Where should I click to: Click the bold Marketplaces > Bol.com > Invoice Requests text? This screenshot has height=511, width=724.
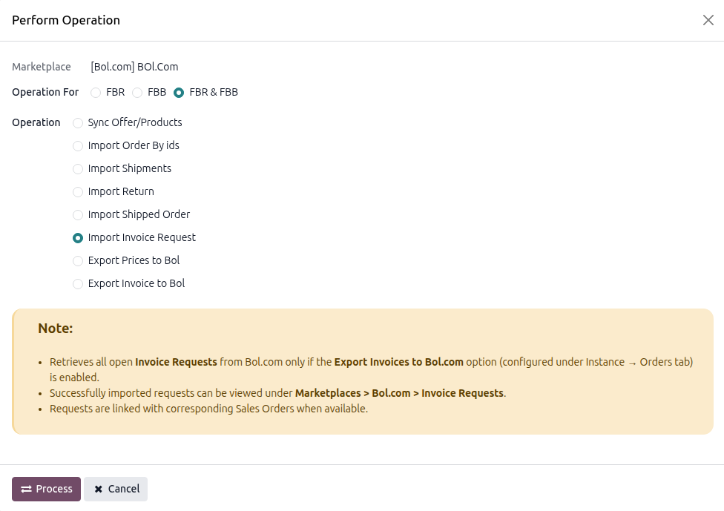pos(399,393)
